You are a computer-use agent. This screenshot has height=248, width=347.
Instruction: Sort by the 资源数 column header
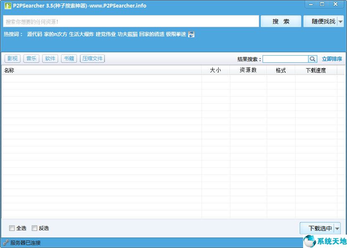(x=248, y=70)
